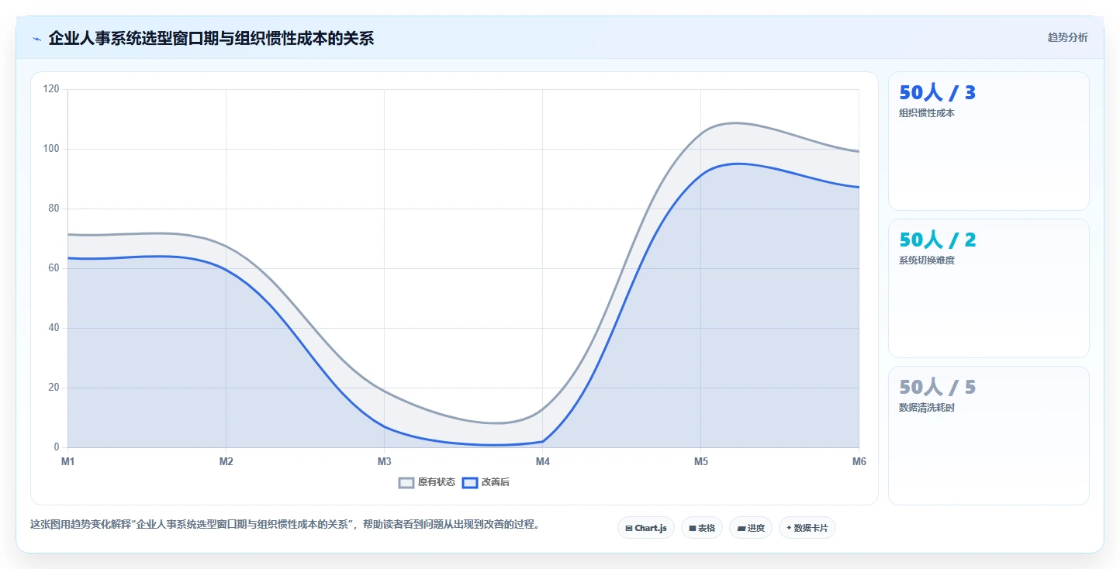The width and height of the screenshot is (1120, 569).
Task: Click the M4 x-axis label
Action: click(543, 462)
